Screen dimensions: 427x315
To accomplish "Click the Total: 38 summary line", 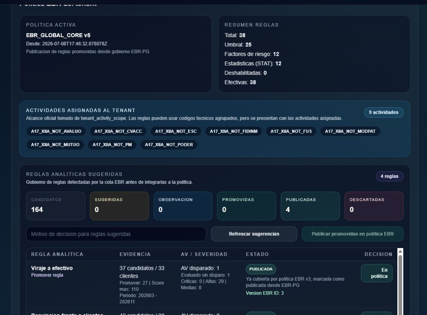I will (x=235, y=35).
